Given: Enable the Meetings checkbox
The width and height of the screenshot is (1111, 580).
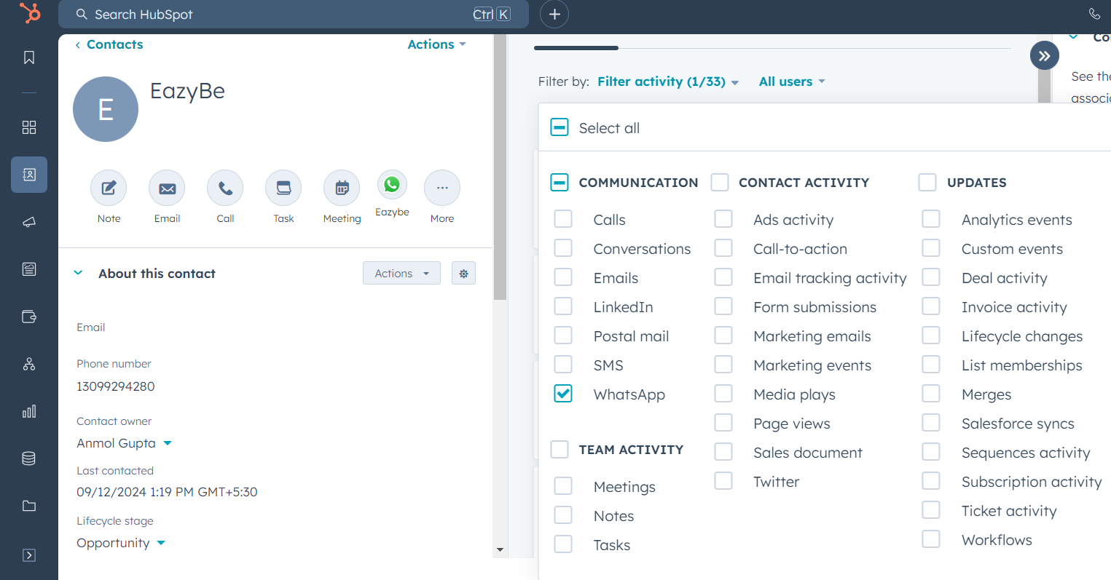Looking at the screenshot, I should [x=563, y=486].
